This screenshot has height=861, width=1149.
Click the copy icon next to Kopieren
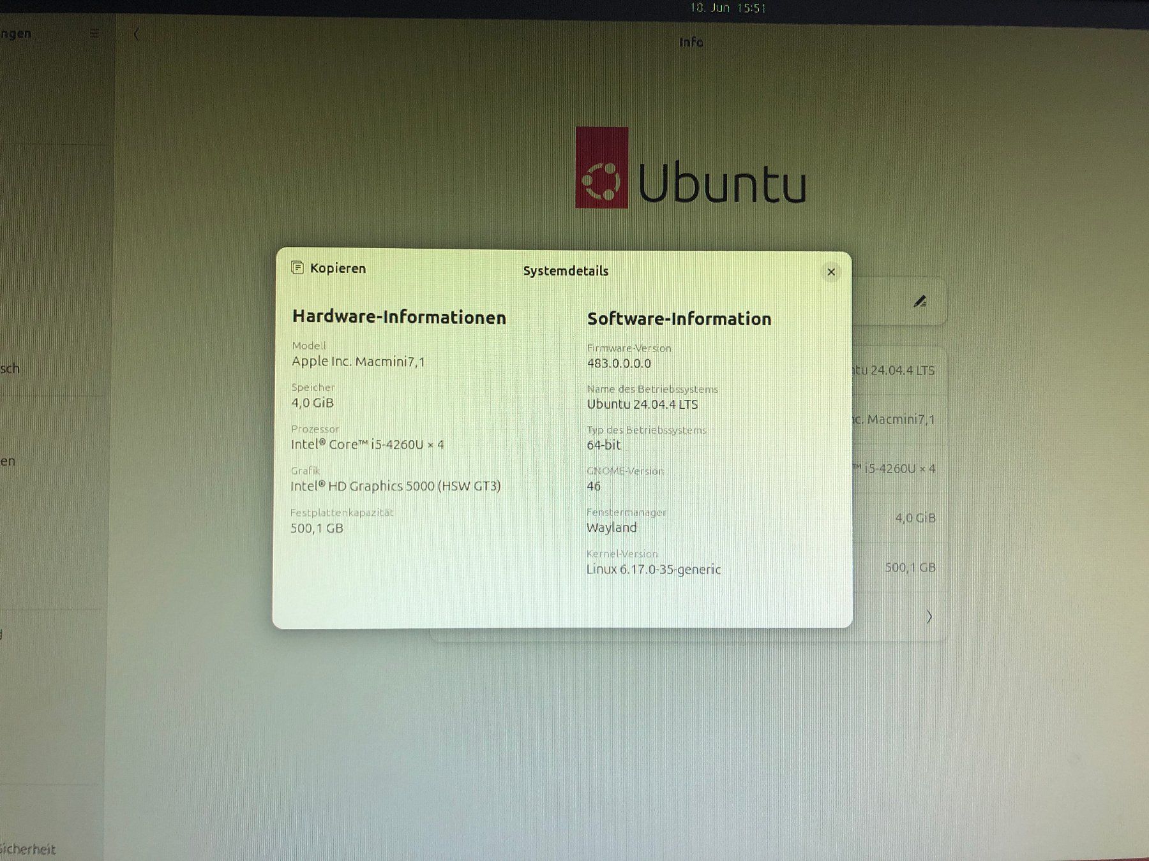pyautogui.click(x=297, y=268)
